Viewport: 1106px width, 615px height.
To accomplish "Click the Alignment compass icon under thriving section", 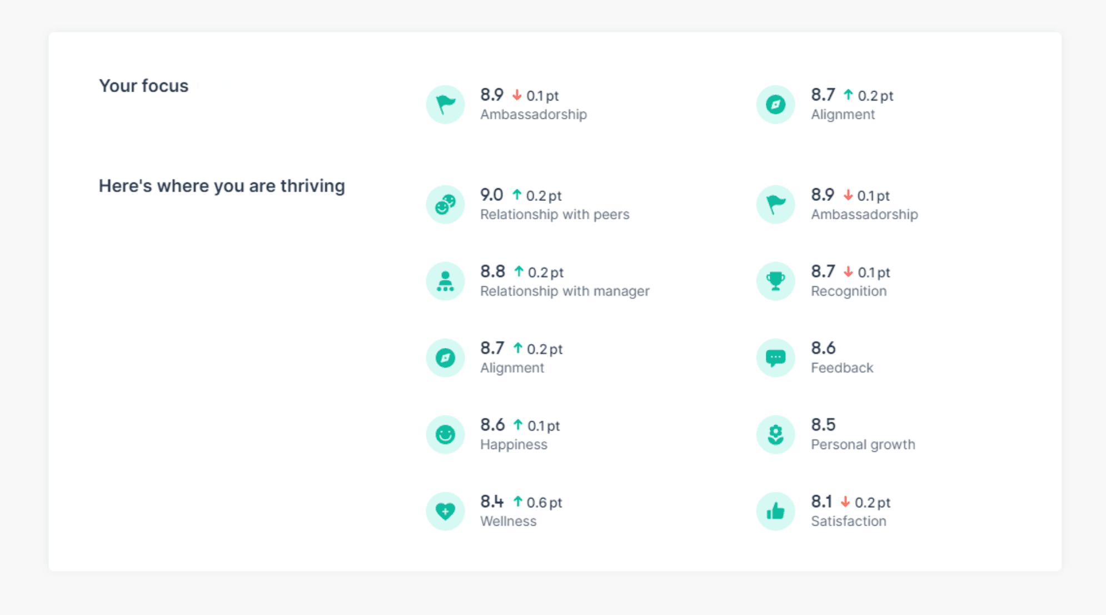I will pos(445,358).
